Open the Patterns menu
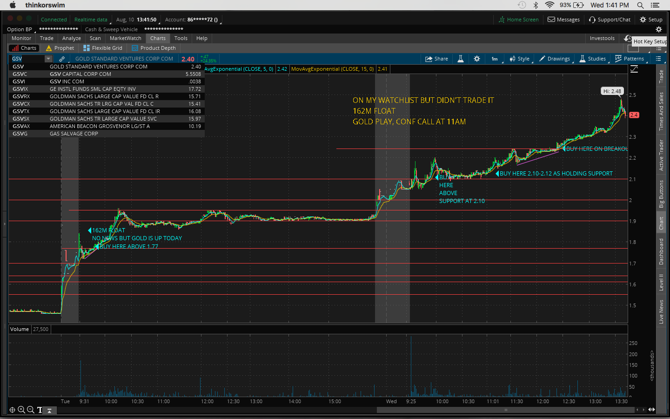 point(630,59)
